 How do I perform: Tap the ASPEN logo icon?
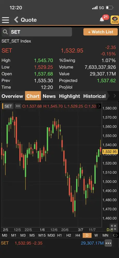pyautogui.click(x=115, y=20)
